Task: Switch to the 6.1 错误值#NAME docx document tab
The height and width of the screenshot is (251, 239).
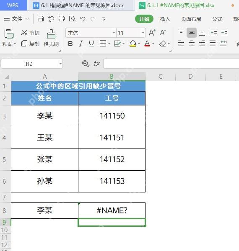Action: tap(81, 5)
